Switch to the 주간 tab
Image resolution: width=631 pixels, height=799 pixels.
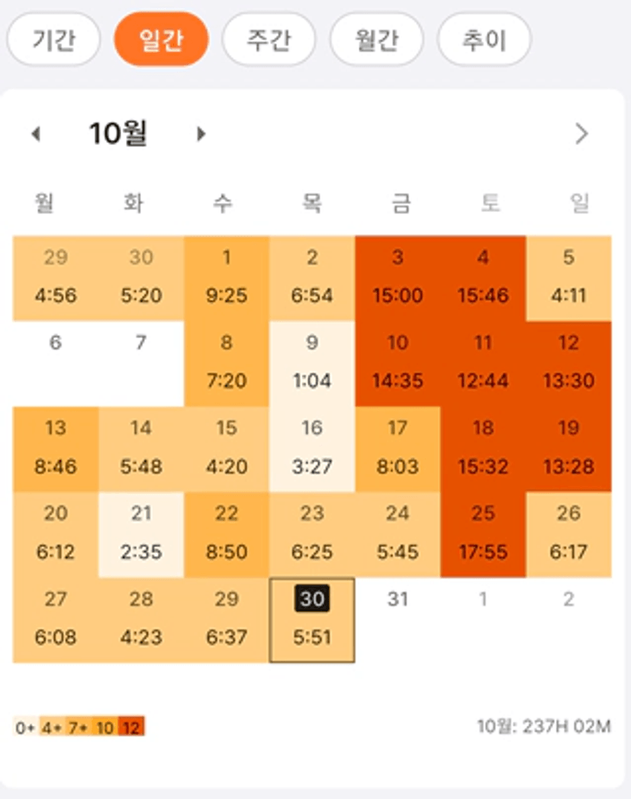269,39
